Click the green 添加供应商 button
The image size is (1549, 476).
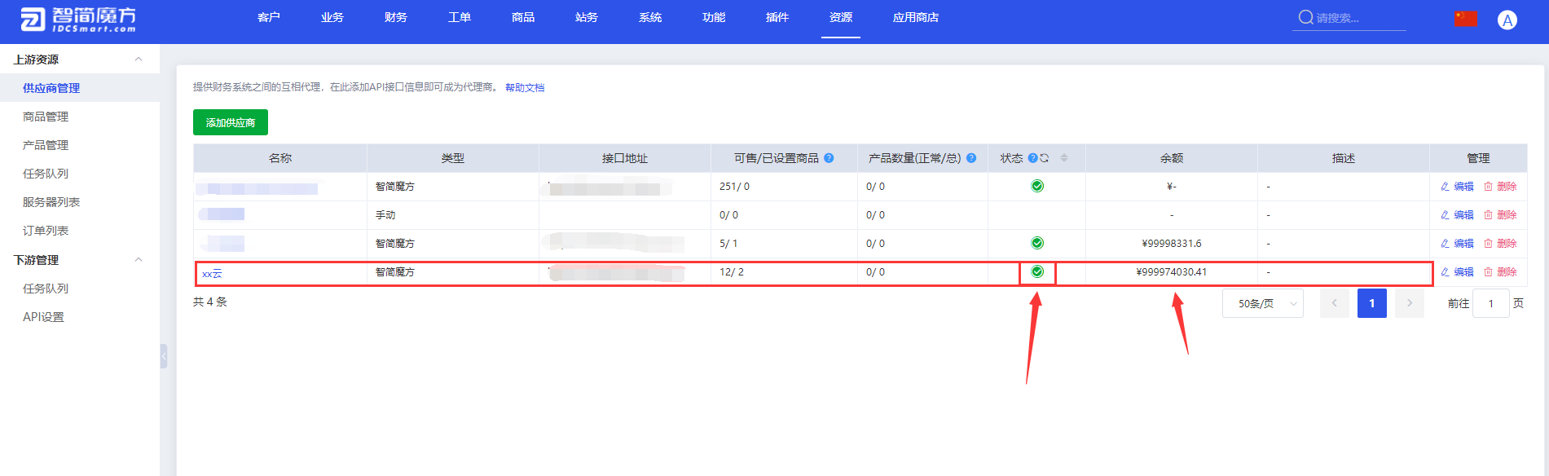(x=231, y=122)
